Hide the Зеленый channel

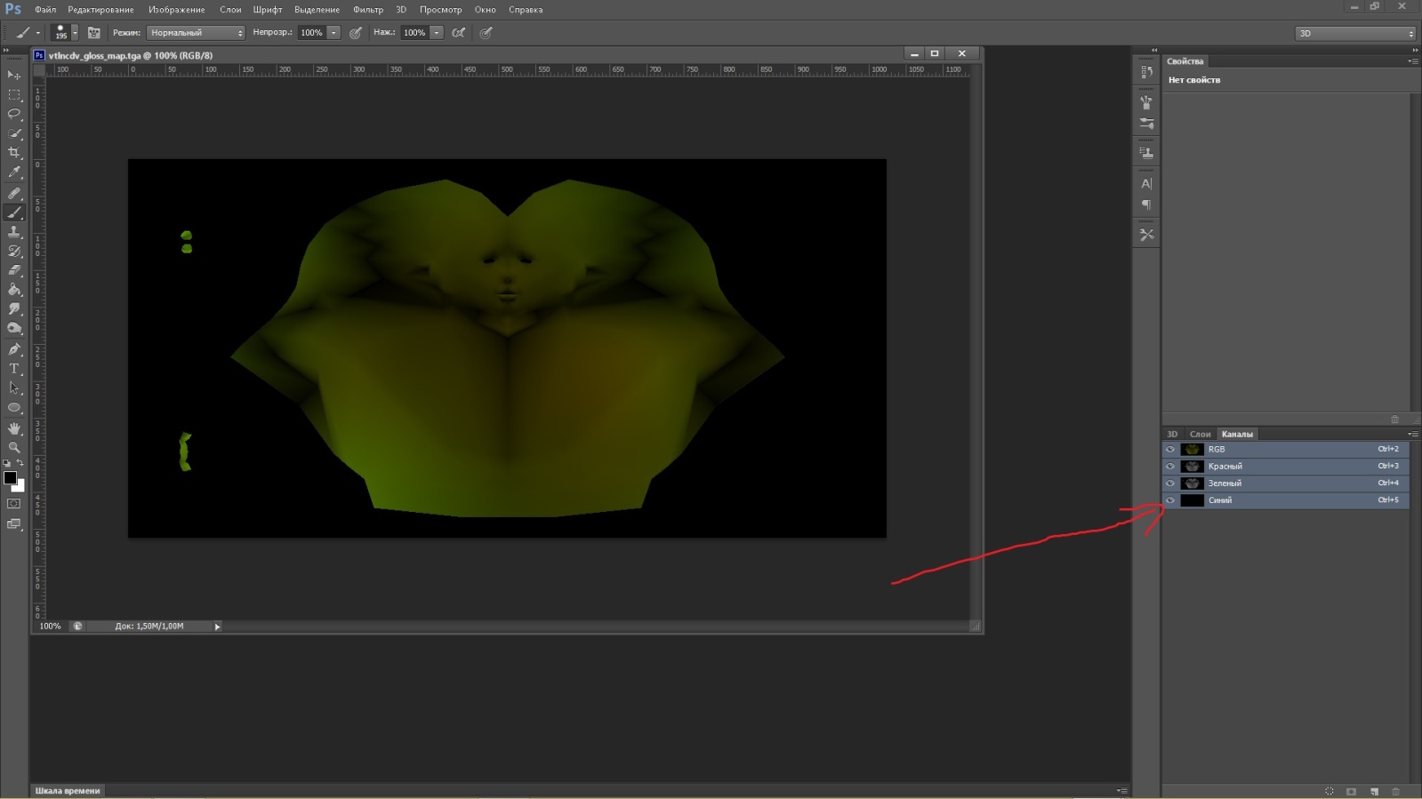pyautogui.click(x=1170, y=483)
